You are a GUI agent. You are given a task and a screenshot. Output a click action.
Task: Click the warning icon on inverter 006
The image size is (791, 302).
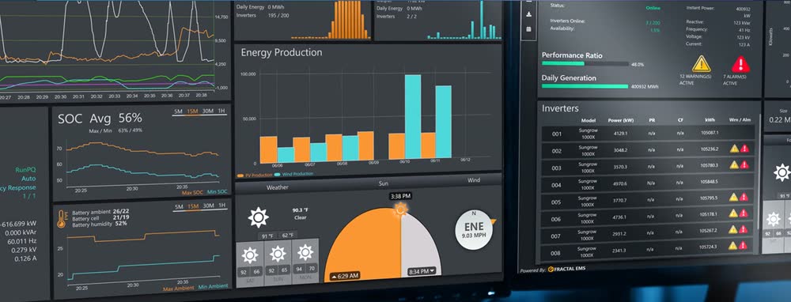coord(733,213)
